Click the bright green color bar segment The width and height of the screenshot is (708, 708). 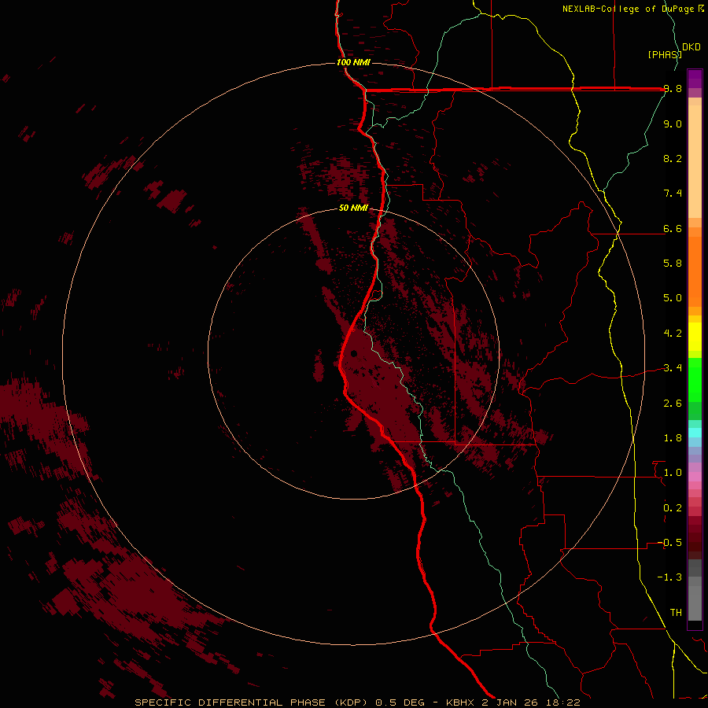pyautogui.click(x=695, y=380)
